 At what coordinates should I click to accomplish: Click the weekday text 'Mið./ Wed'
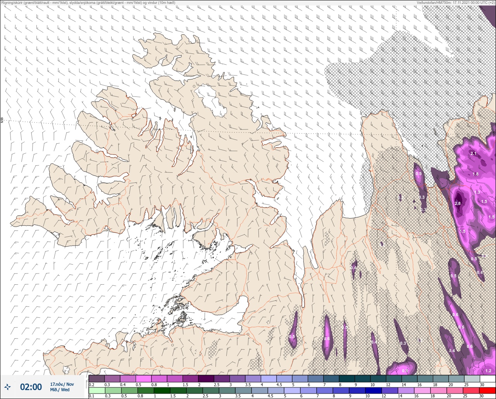tap(60, 390)
